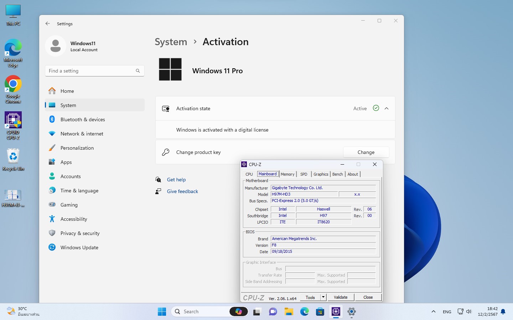513x320 pixels.
Task: Click the Activation state status icon row
Action: click(275, 108)
